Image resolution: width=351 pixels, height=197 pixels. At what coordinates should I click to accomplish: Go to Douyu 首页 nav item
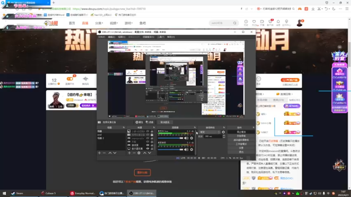(x=72, y=23)
